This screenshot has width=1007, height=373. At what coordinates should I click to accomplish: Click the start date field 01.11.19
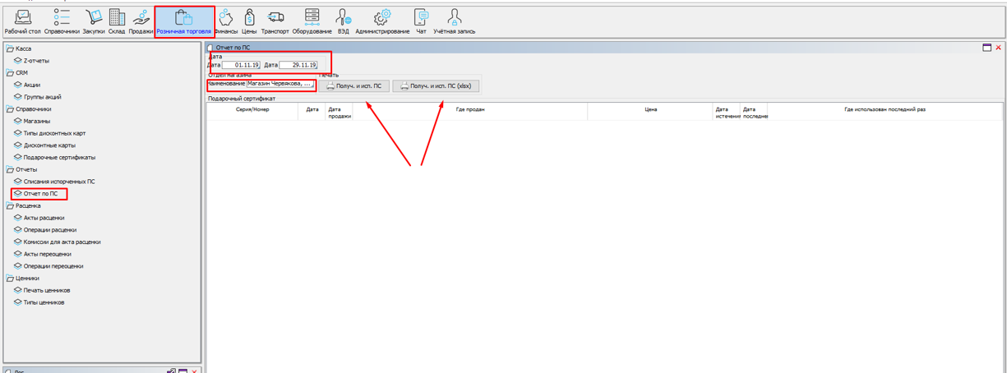click(x=242, y=65)
